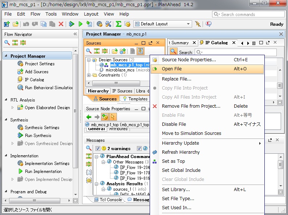Click the IP Catalog search magnifier button
Screen dimensions: 288x215
[x=173, y=52]
